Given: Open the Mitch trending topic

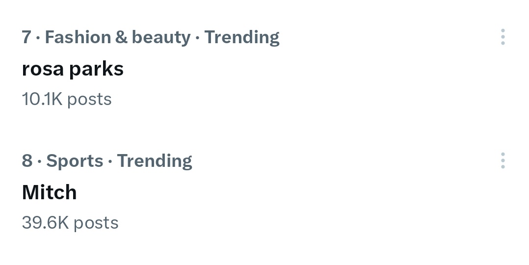Looking at the screenshot, I should pyautogui.click(x=49, y=192).
